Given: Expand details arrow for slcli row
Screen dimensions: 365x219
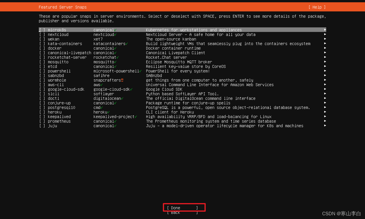Looking at the screenshot, I should 325,94.
